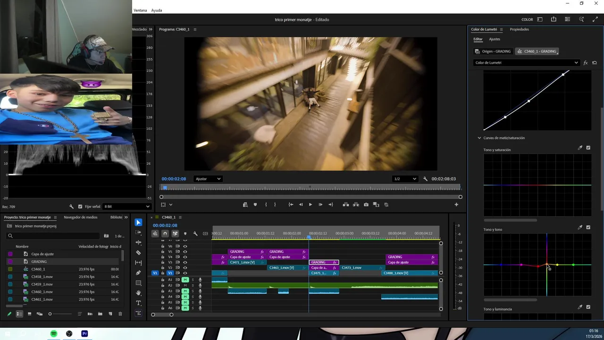Select the Type tool
The width and height of the screenshot is (604, 340).
(x=138, y=303)
